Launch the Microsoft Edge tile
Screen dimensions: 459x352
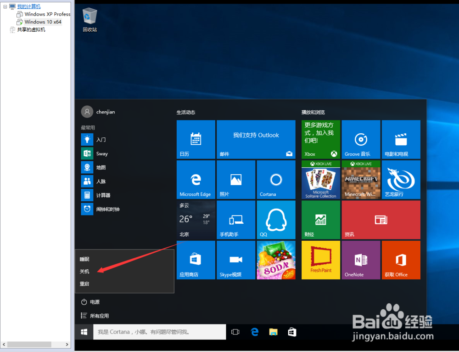tap(196, 180)
